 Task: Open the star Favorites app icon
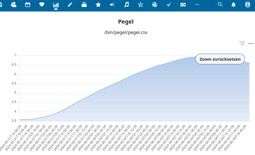(x=98, y=4)
